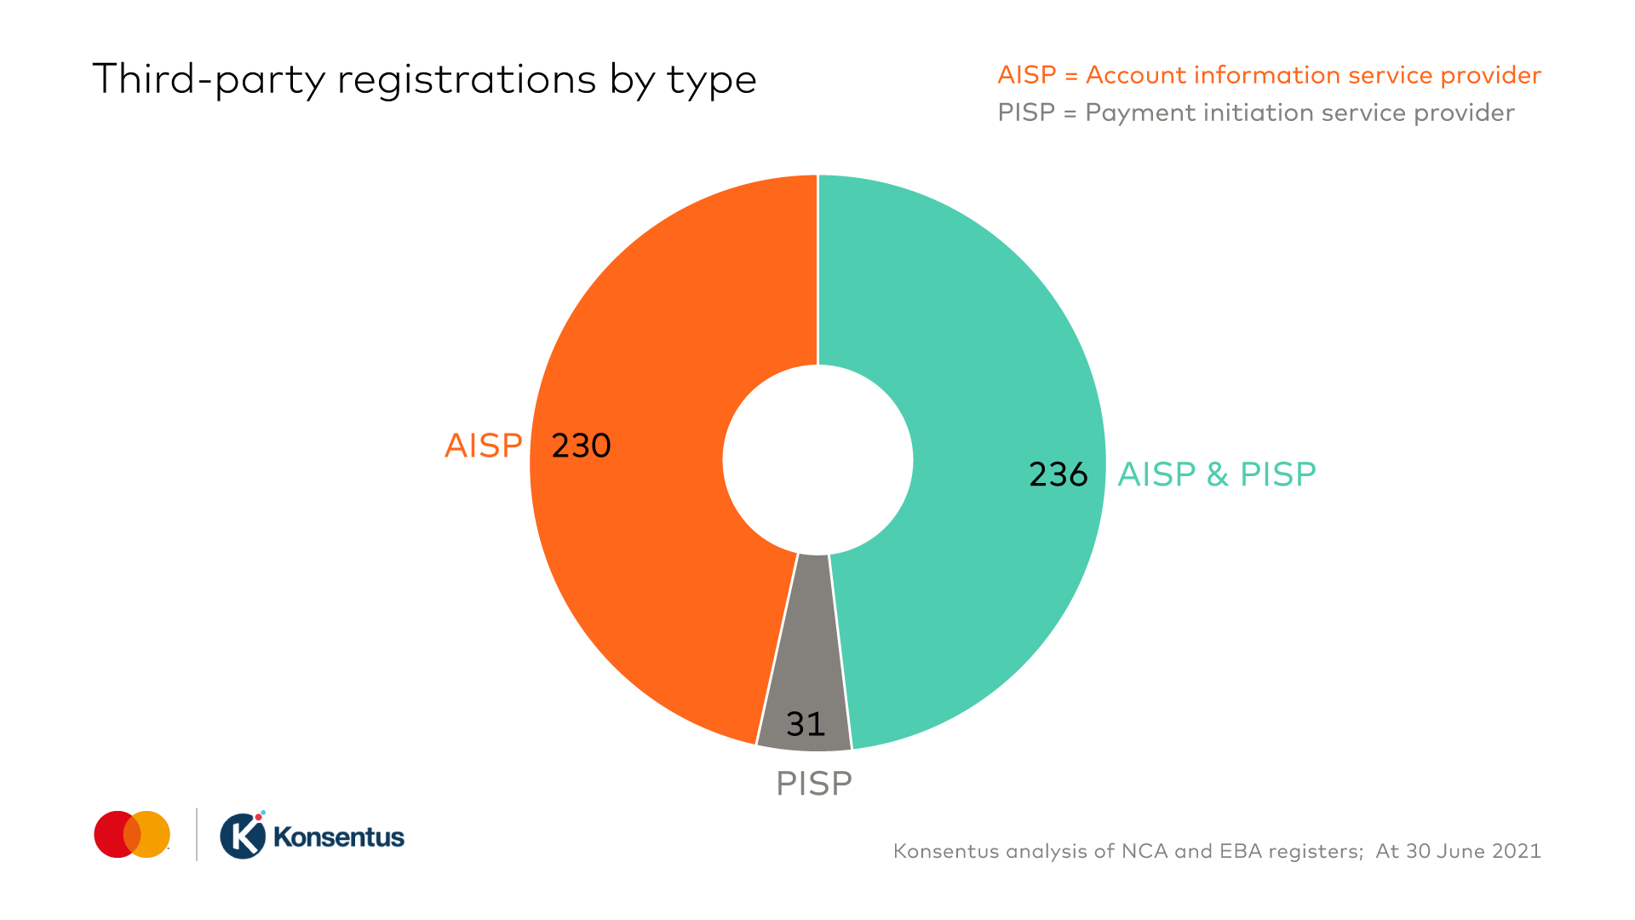
Task: Click the AISP & PISP category label
Action: [x=1217, y=474]
